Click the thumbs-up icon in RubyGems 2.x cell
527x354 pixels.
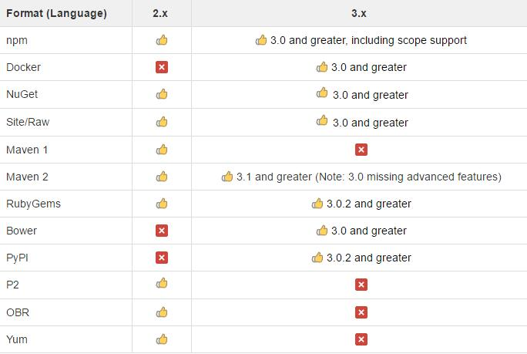pos(162,204)
